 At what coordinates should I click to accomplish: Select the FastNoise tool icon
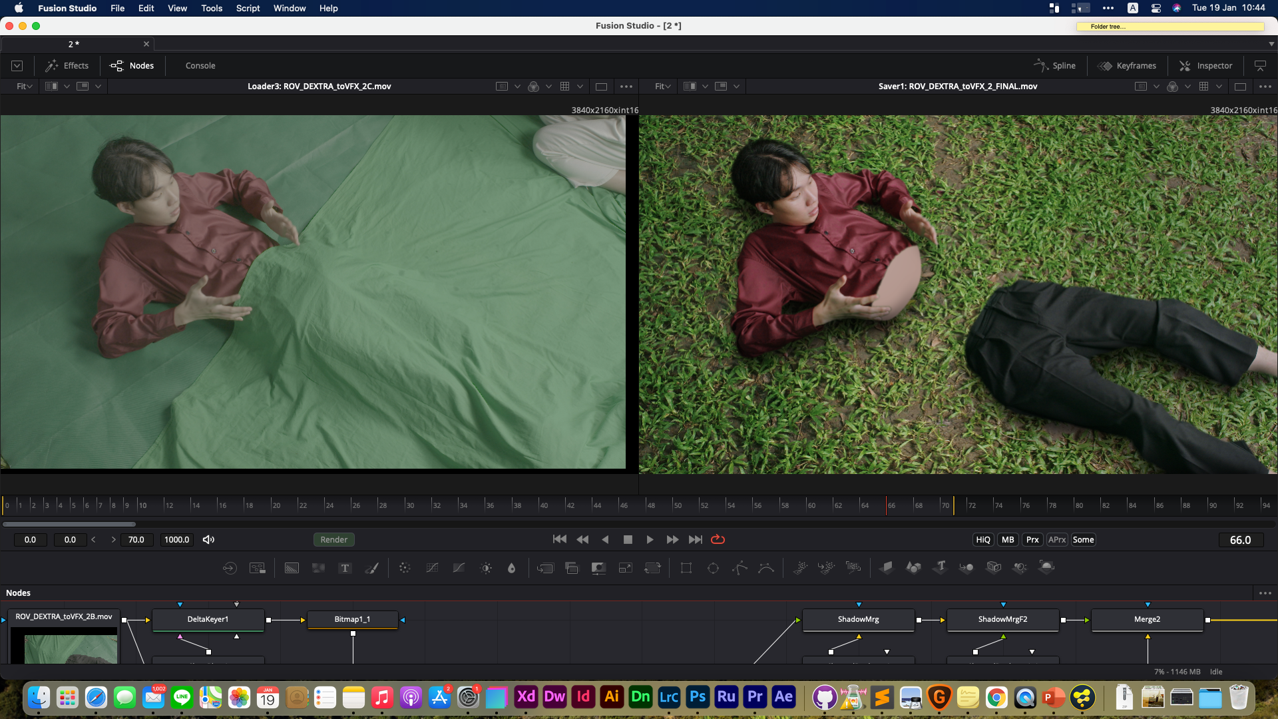pyautogui.click(x=318, y=568)
